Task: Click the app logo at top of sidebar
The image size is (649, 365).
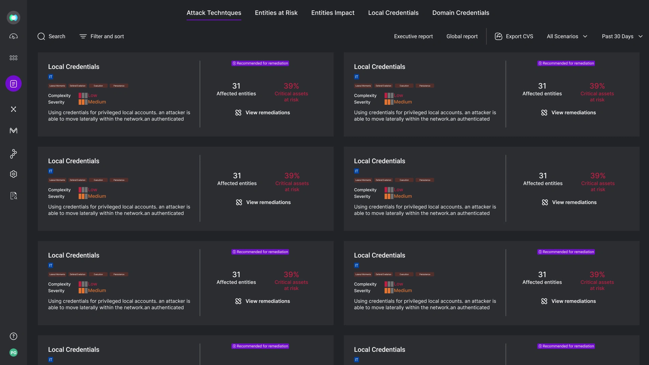Action: click(x=14, y=18)
